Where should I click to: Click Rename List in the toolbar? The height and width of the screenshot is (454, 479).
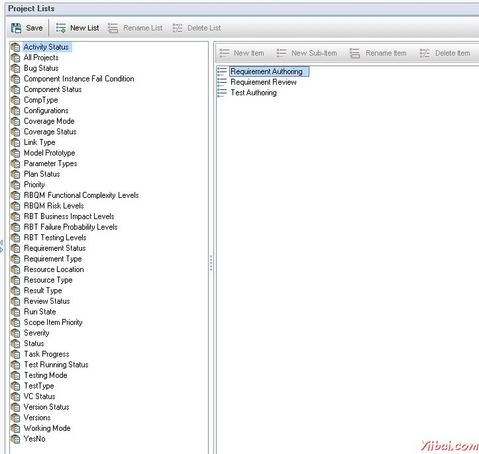pos(135,28)
